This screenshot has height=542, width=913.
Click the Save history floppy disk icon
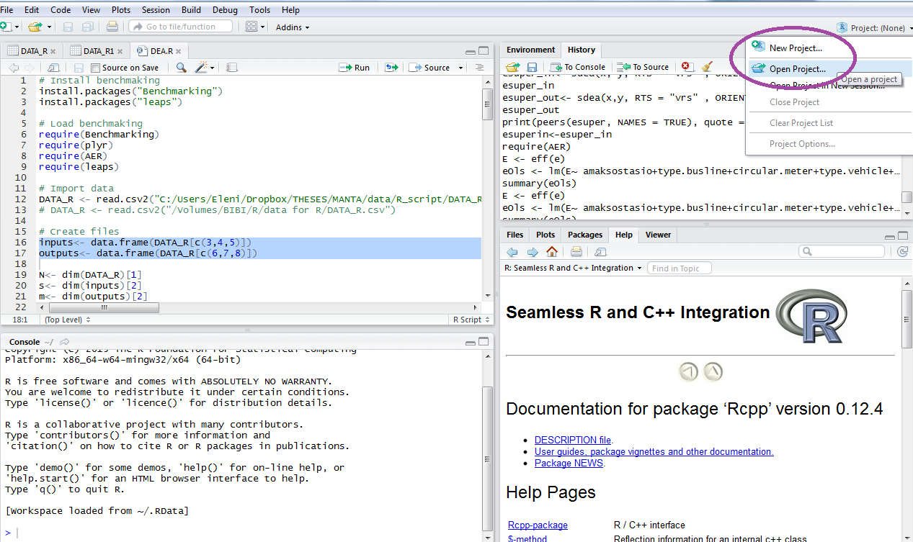(532, 67)
